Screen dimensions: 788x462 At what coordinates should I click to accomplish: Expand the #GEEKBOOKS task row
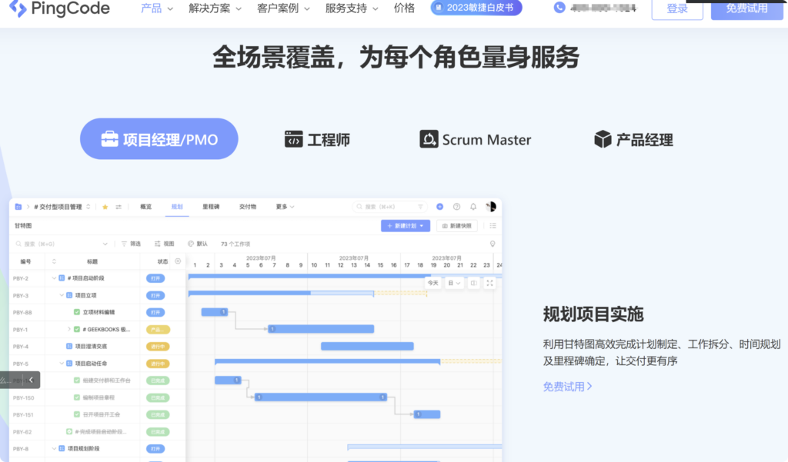click(x=68, y=328)
